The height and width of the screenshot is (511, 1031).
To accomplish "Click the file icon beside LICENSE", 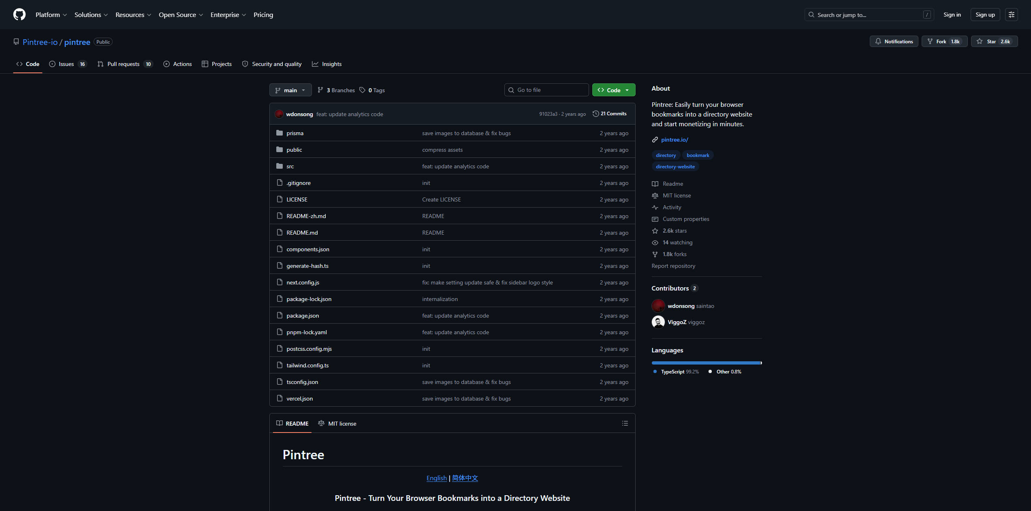I will click(x=279, y=199).
